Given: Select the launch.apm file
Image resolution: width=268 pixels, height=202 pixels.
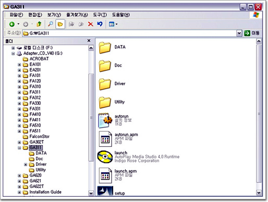Looking at the screenshot, I should (x=105, y=175).
